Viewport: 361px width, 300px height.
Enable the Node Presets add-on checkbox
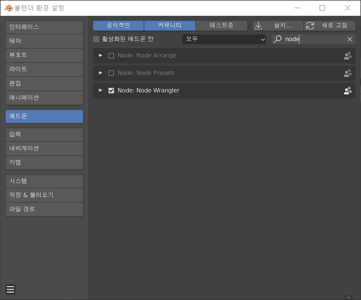click(x=111, y=73)
